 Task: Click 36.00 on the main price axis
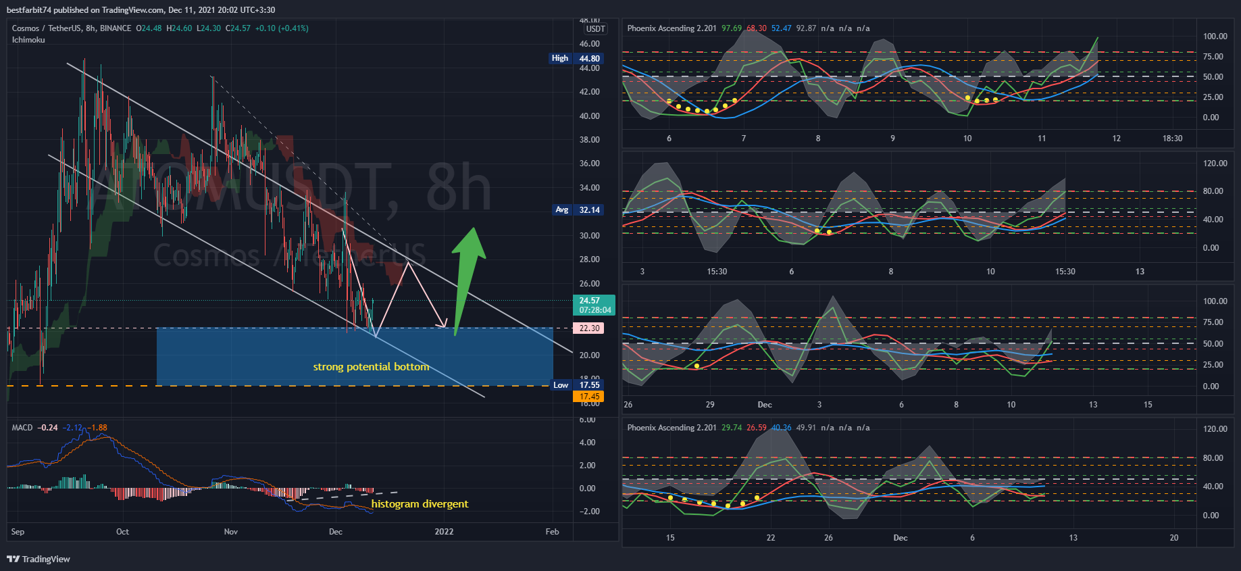click(x=589, y=164)
